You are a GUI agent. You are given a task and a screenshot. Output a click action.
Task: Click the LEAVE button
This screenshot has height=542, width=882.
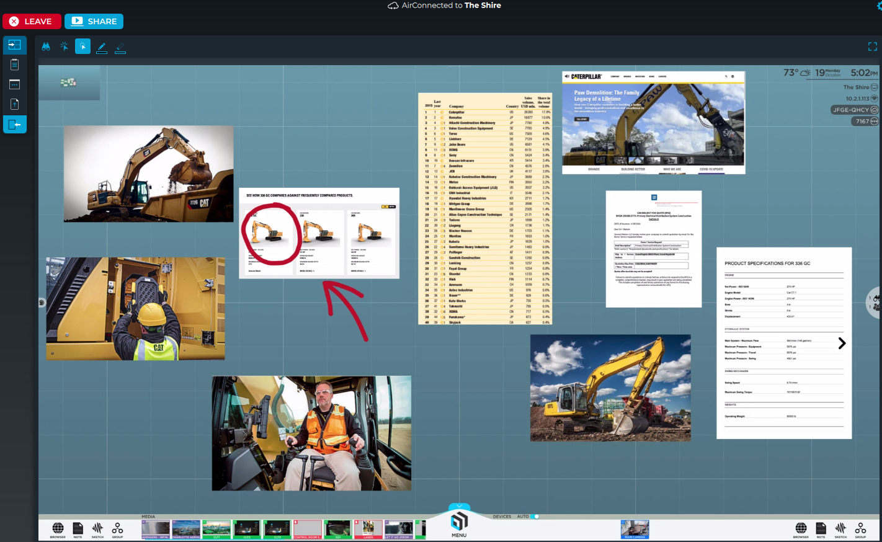[32, 21]
